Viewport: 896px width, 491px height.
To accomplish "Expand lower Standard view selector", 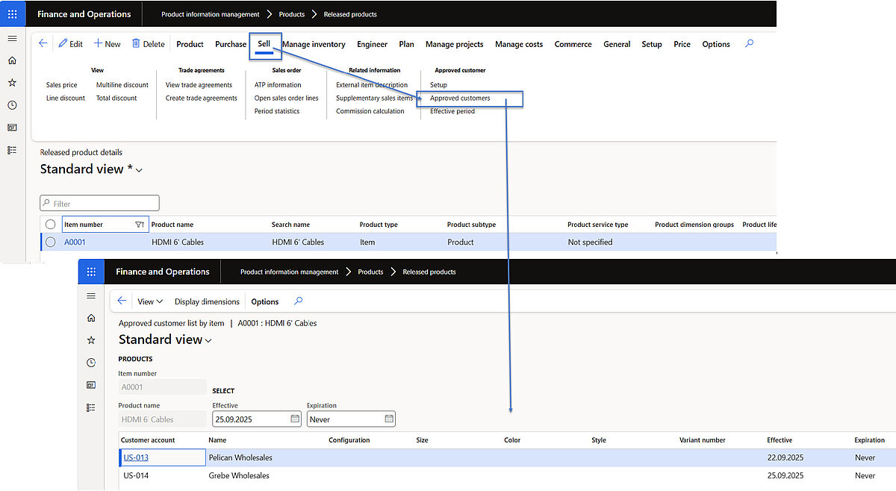I will click(208, 340).
